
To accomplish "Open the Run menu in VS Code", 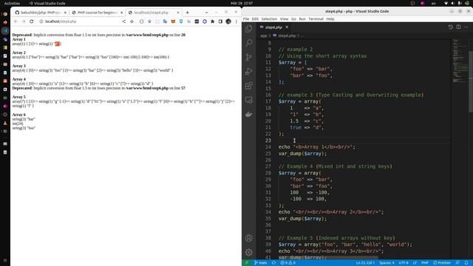I will (302, 19).
